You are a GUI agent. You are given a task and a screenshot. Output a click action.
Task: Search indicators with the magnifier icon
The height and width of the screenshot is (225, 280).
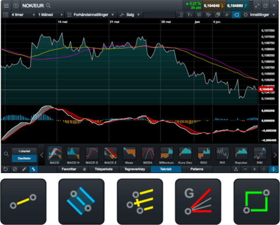[x=6, y=154]
